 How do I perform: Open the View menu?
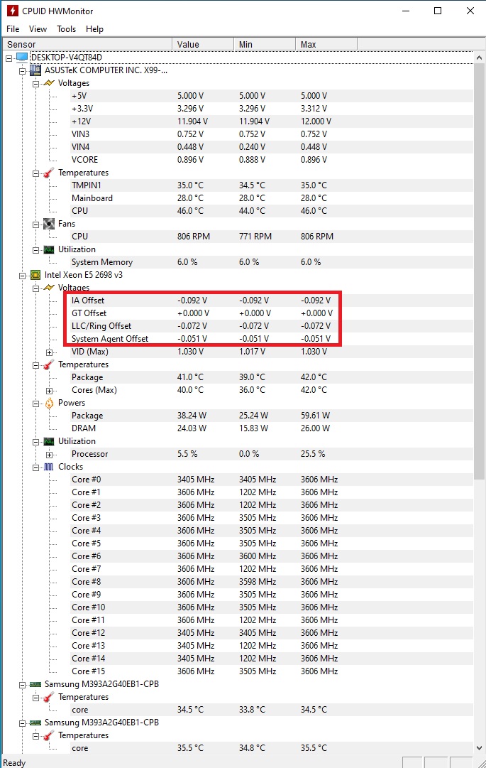pos(38,29)
